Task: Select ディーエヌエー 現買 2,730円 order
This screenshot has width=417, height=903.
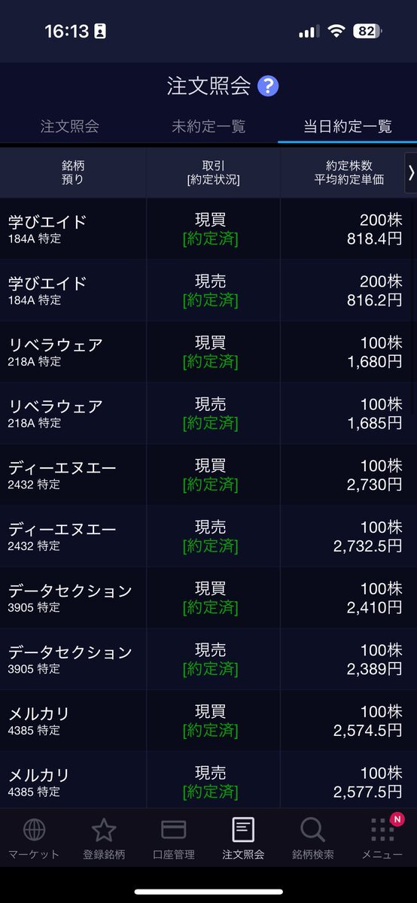Action: (208, 475)
